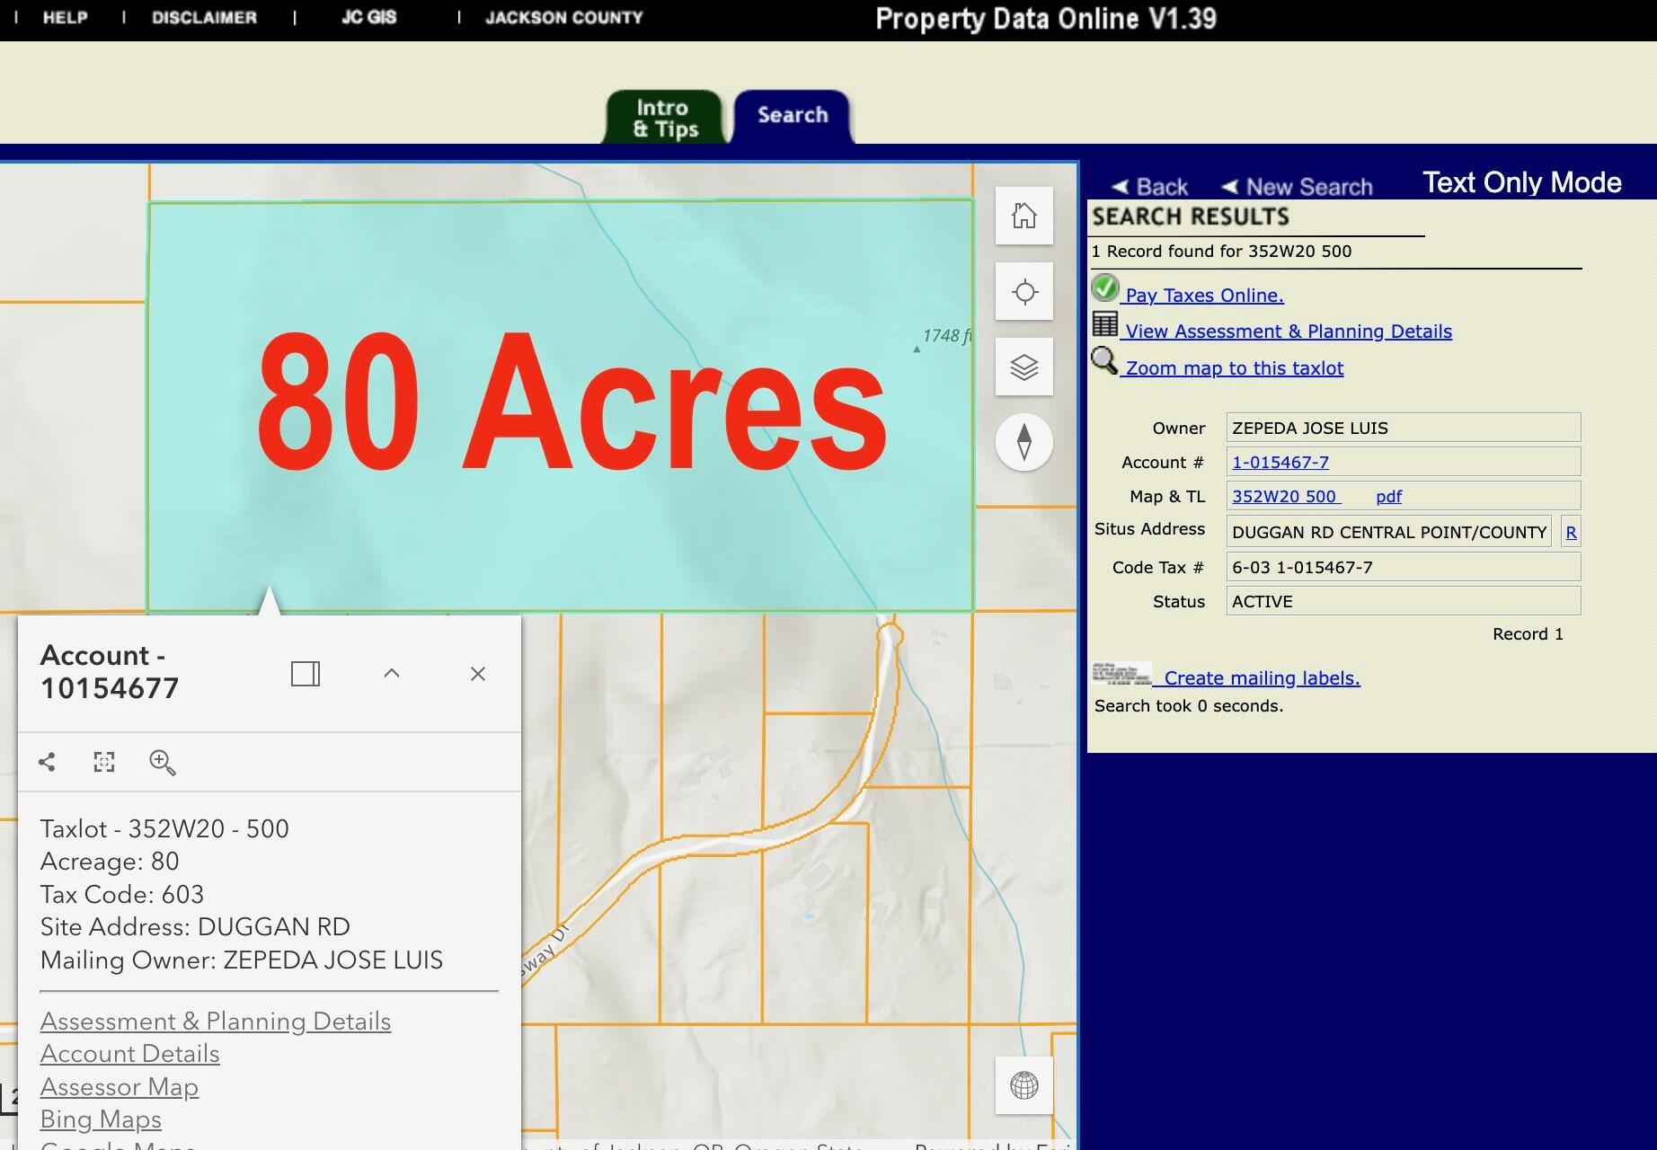Open the HELP menu item
Viewport: 1657px width, 1150px height.
[x=65, y=18]
